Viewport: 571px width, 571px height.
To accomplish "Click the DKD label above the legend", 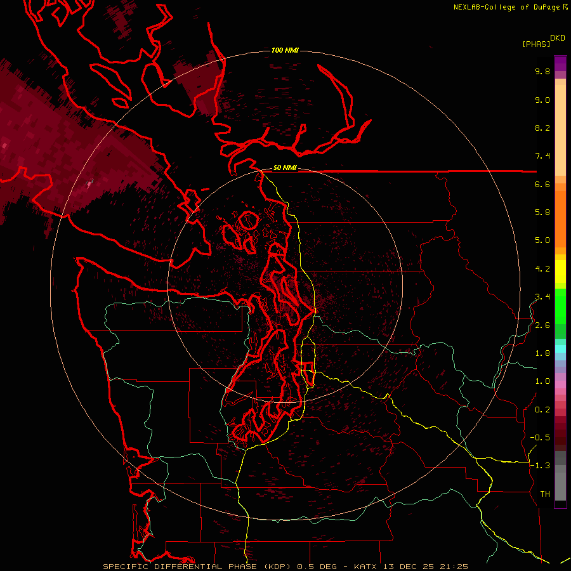I will click(x=558, y=38).
